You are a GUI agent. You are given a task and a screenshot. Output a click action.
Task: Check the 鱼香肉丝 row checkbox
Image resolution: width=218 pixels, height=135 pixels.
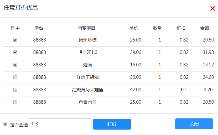pos(15,102)
